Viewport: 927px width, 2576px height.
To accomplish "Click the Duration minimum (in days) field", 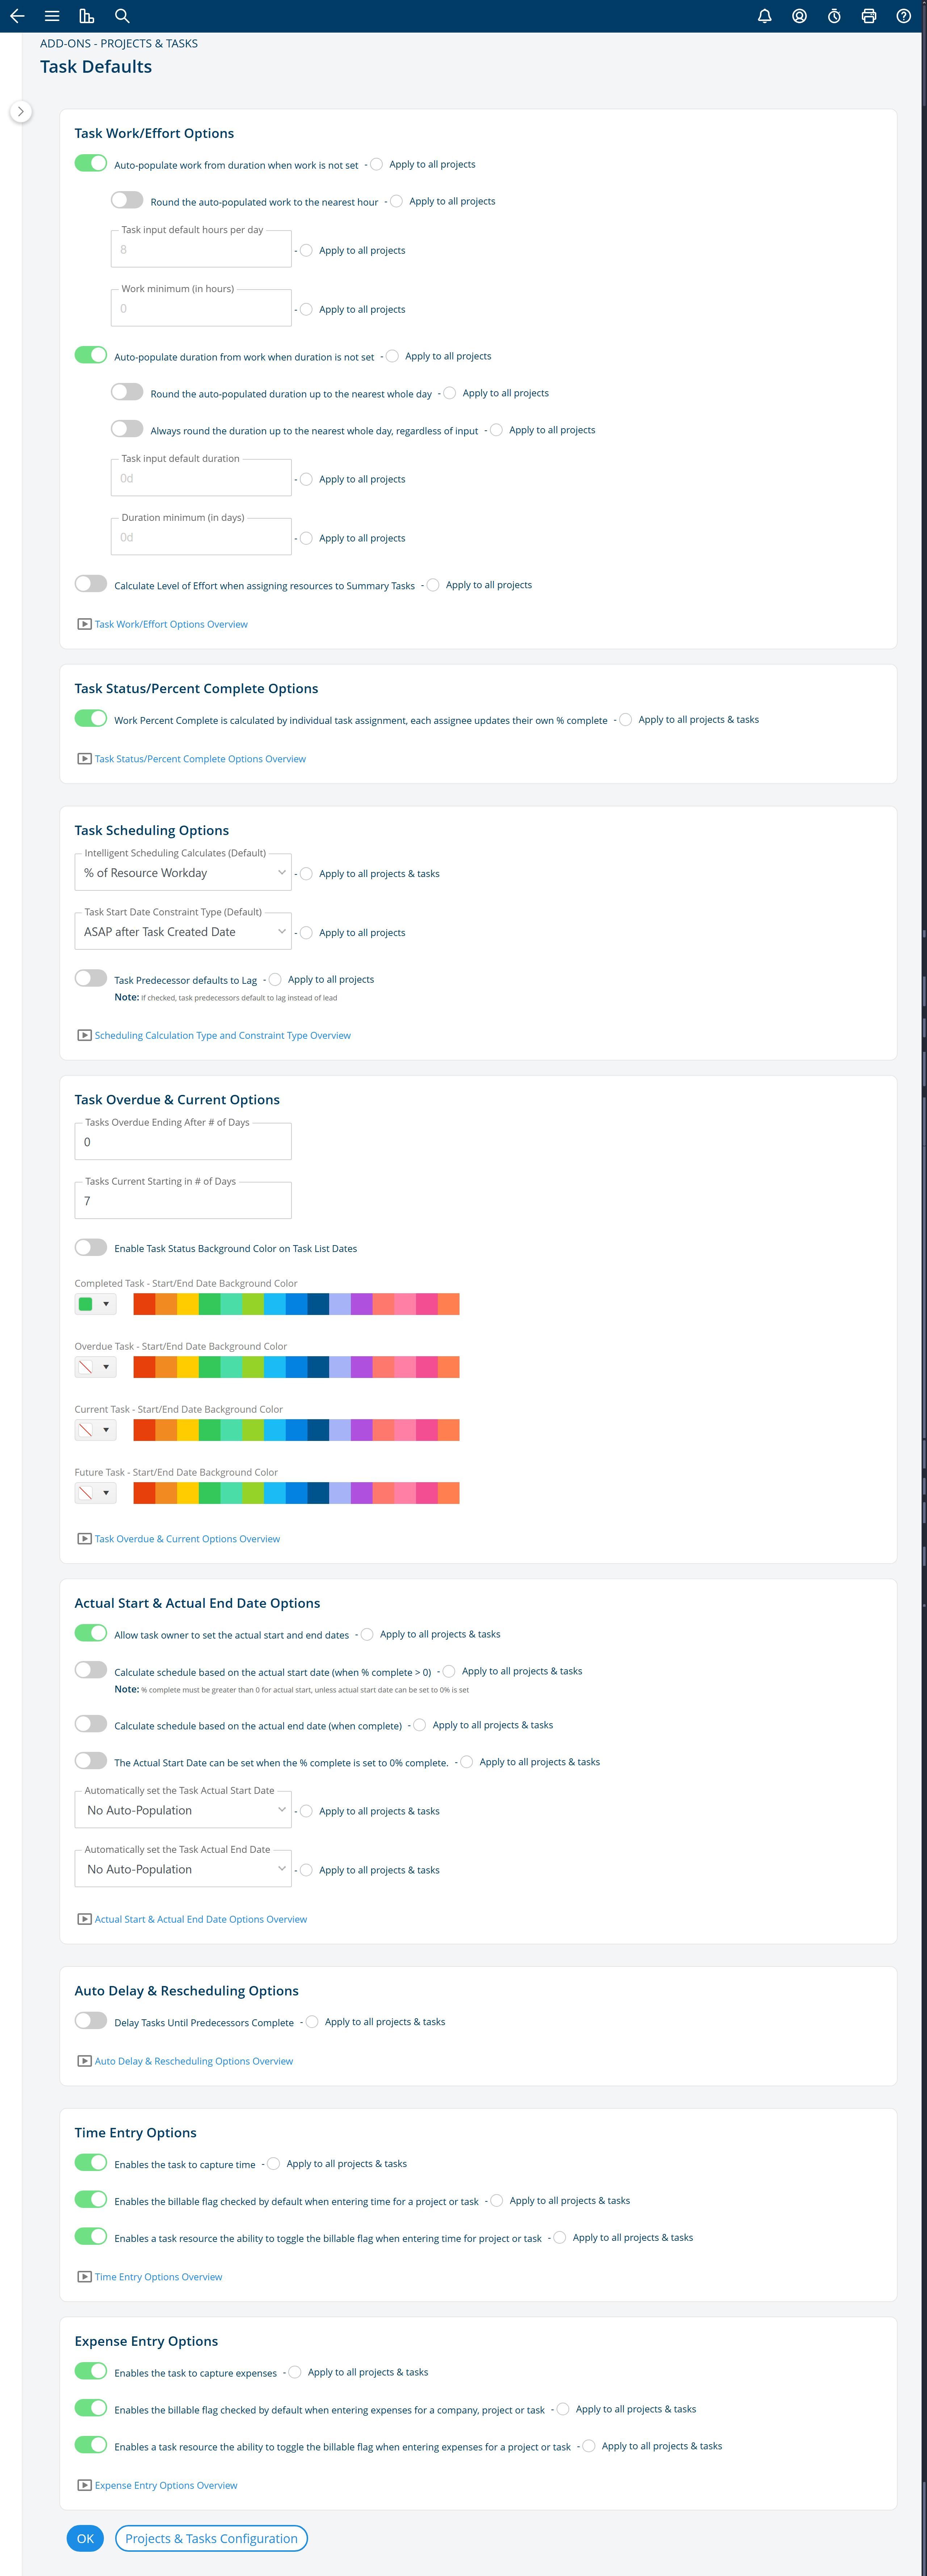I will coord(201,537).
